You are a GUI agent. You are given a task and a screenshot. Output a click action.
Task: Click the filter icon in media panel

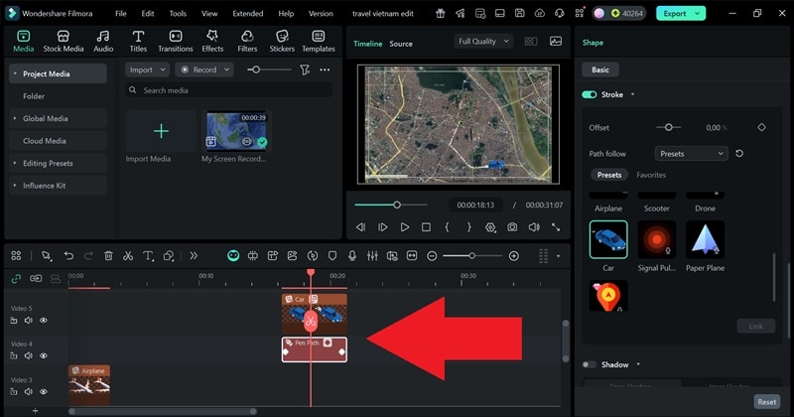click(x=305, y=70)
